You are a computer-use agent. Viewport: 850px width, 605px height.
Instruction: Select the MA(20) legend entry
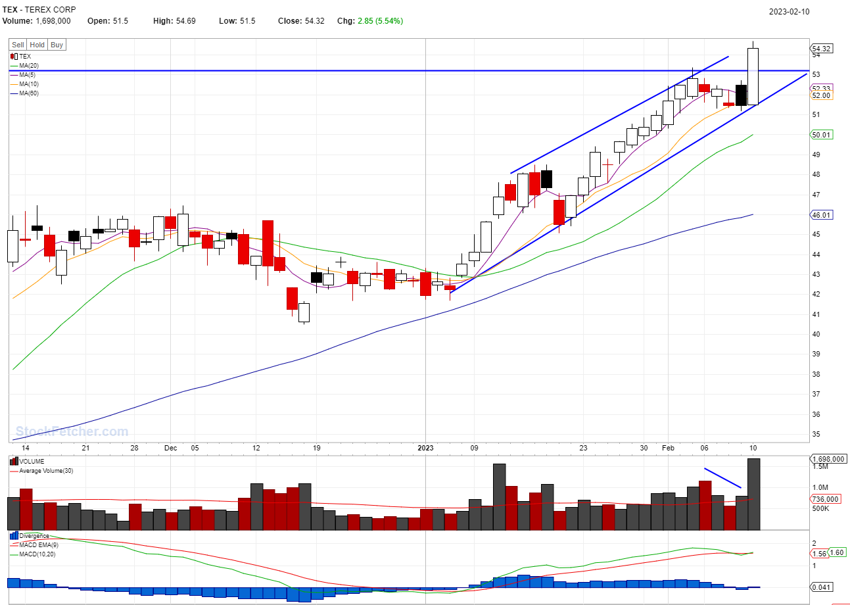(26, 66)
